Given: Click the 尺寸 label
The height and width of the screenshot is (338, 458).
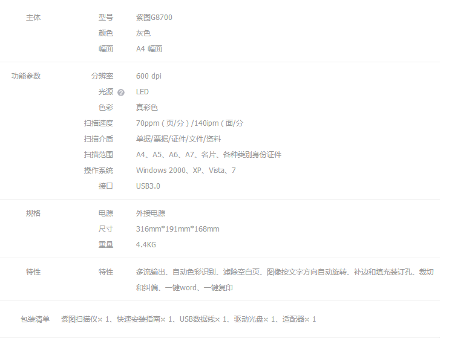Looking at the screenshot, I should pyautogui.click(x=106, y=229).
